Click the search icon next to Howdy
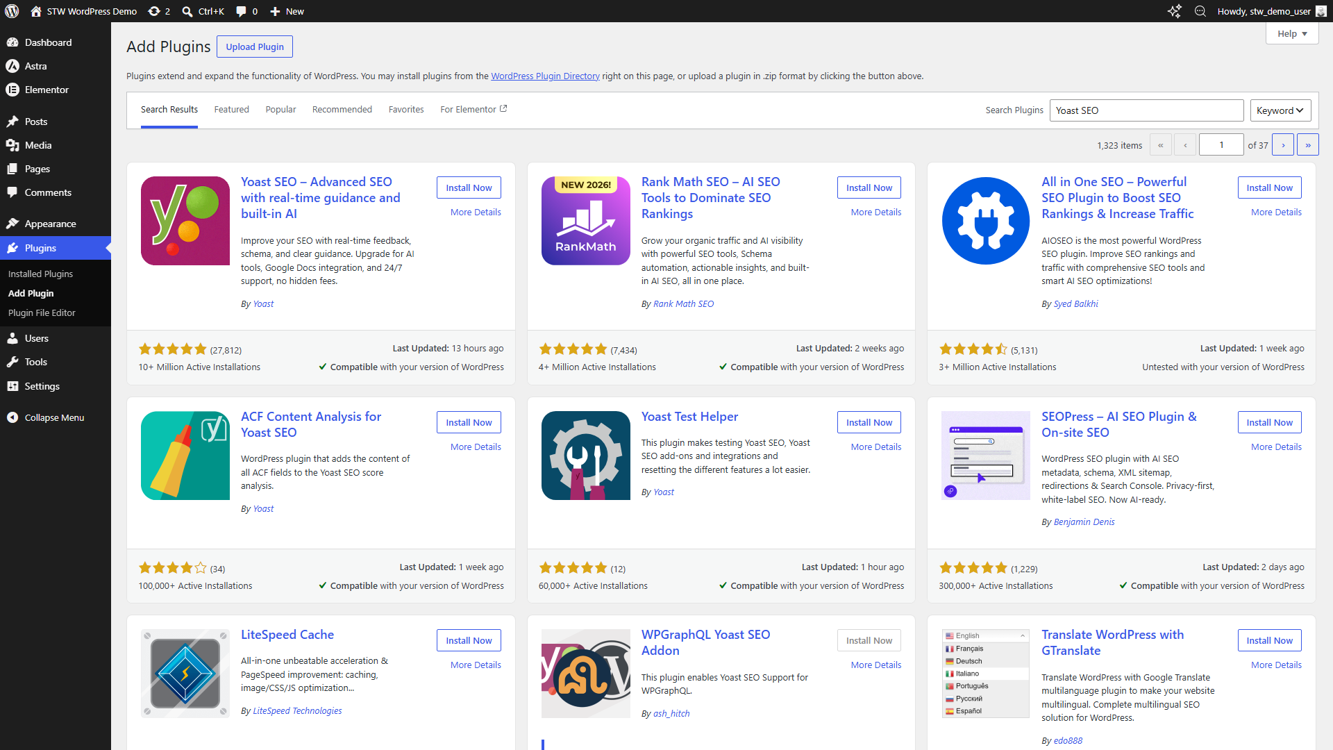Viewport: 1333px width, 750px height. [1200, 11]
